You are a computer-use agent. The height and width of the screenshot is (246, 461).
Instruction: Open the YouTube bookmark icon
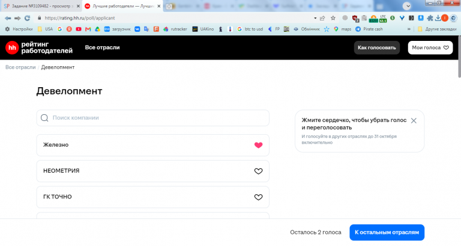[79, 29]
